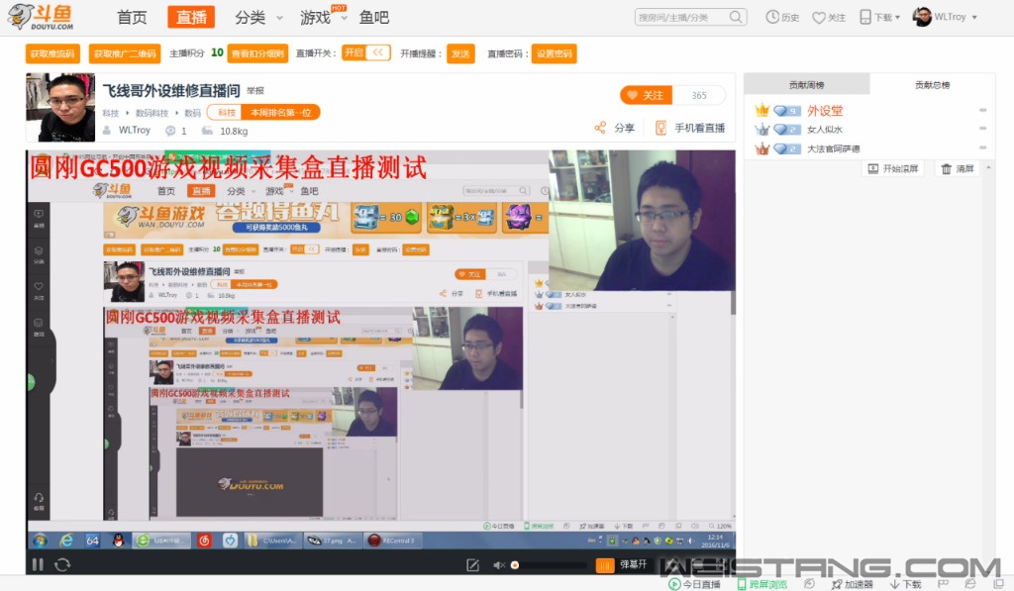Open the WLTroy account menu
The image size is (1014, 591).
click(x=945, y=18)
